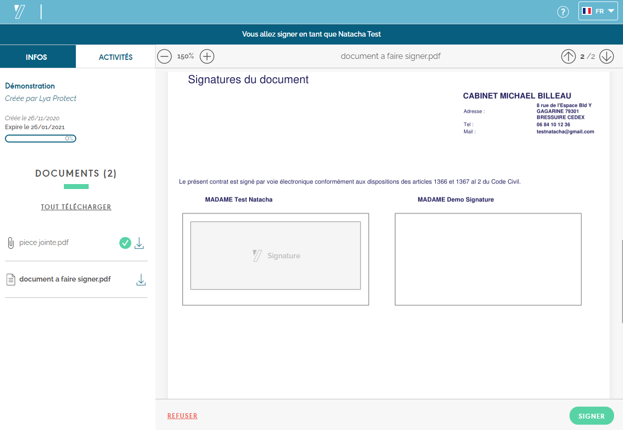Click the 0% progress bar
623x430 pixels.
41,139
